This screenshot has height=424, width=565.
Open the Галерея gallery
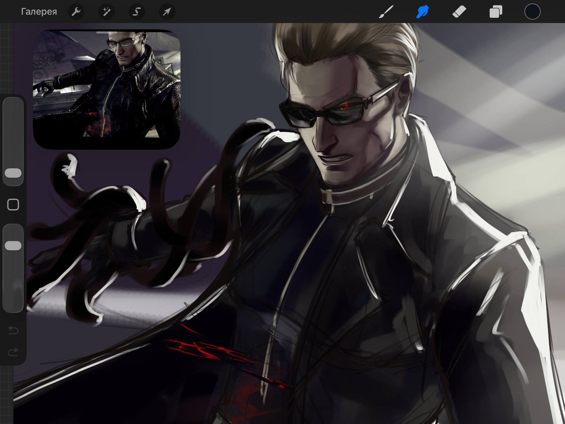point(39,12)
